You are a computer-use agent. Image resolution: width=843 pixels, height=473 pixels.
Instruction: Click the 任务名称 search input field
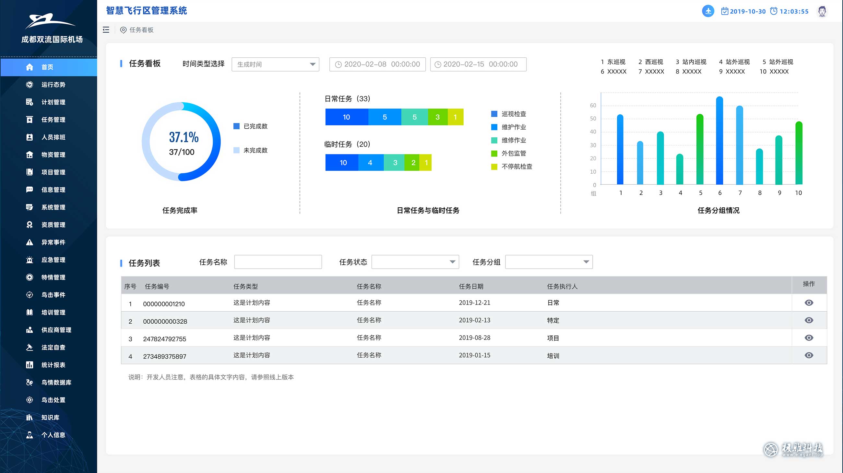click(x=278, y=262)
